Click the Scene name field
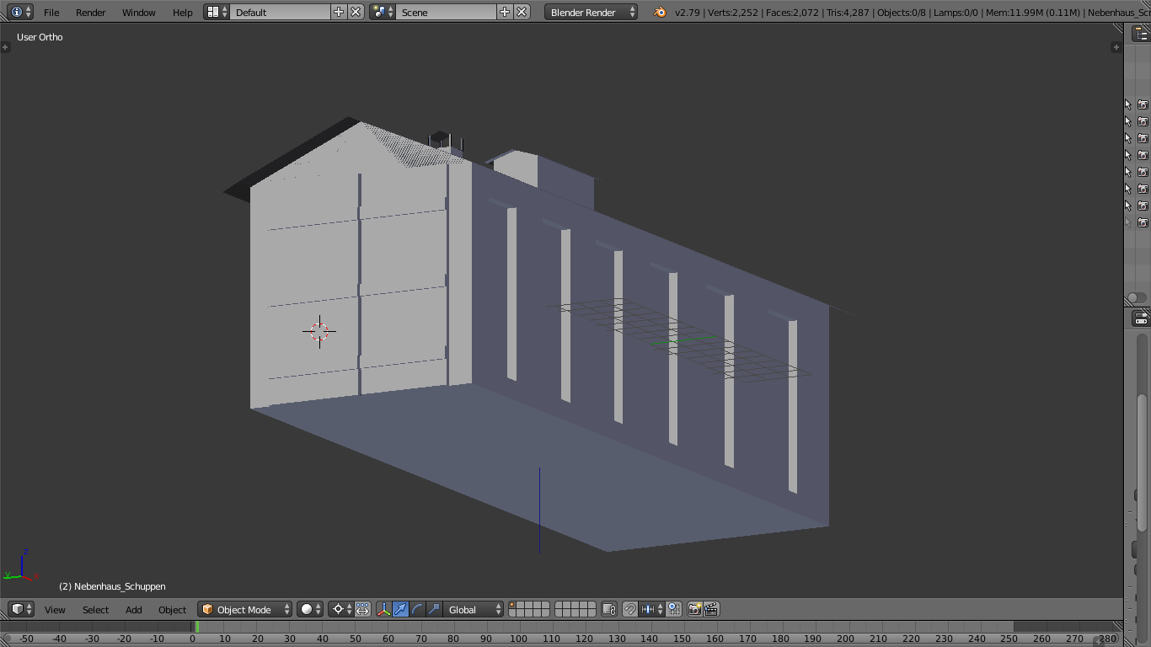Image resolution: width=1151 pixels, height=647 pixels. [x=445, y=12]
